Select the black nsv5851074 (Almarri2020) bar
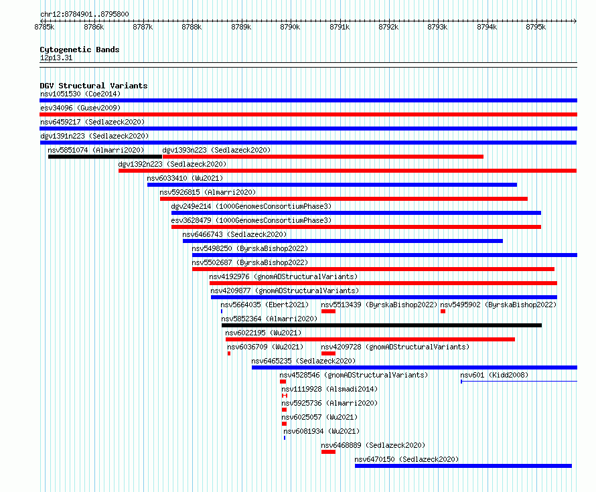Image resolution: width=596 pixels, height=492 pixels. point(105,157)
